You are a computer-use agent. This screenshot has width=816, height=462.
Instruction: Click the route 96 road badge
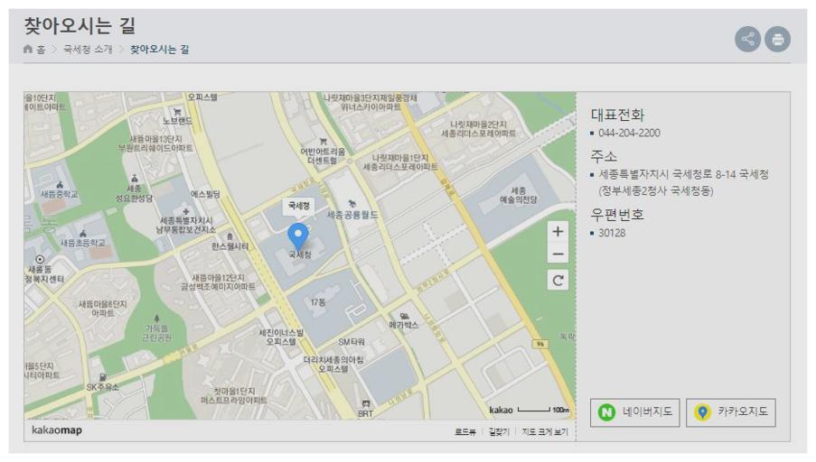click(x=539, y=344)
